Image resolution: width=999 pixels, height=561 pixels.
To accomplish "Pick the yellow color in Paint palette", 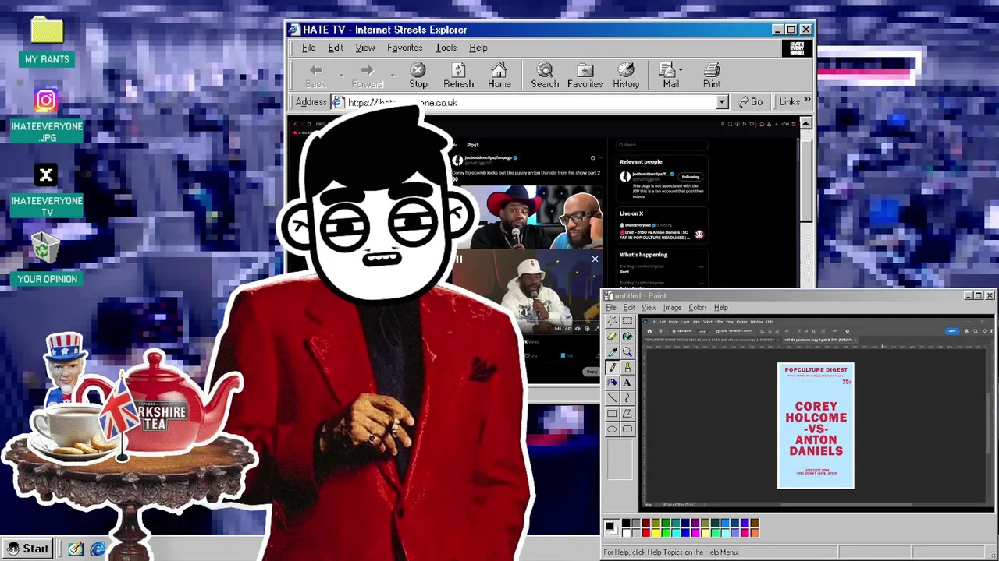I will [x=656, y=533].
